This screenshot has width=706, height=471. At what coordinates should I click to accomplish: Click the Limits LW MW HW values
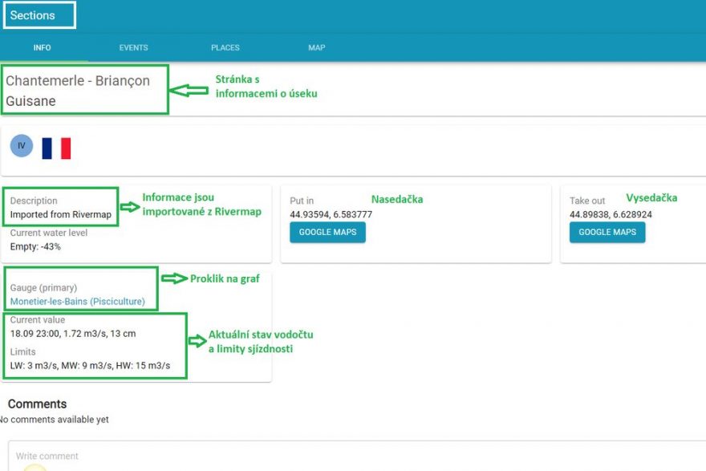click(x=90, y=366)
